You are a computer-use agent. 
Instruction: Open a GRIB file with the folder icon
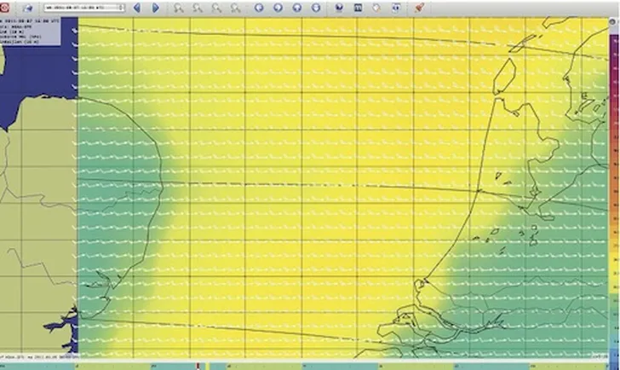click(x=26, y=7)
